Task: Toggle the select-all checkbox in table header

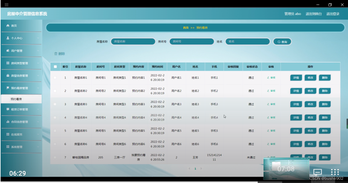Action: pos(55,67)
